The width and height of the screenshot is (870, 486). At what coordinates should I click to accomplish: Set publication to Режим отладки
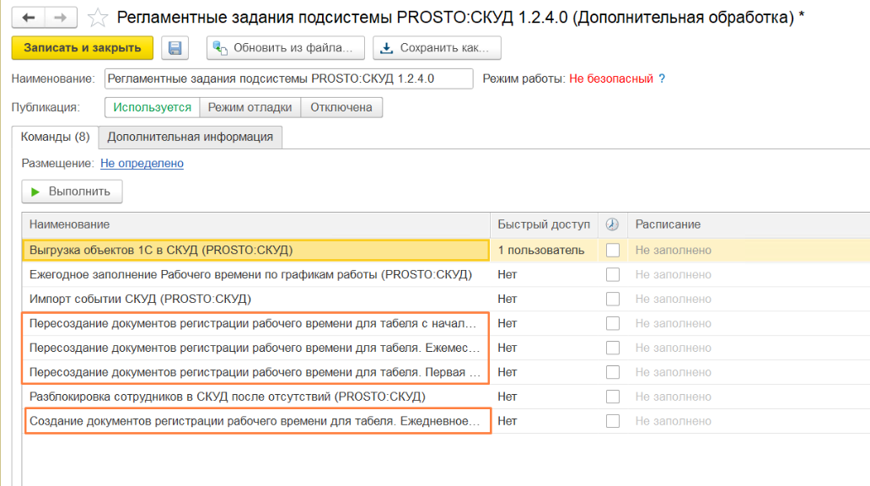(x=250, y=107)
